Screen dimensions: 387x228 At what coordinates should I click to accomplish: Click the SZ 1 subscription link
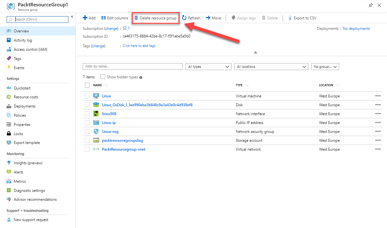(126, 28)
